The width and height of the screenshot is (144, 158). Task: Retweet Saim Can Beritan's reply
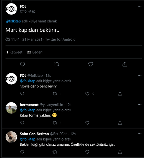coord(55,152)
